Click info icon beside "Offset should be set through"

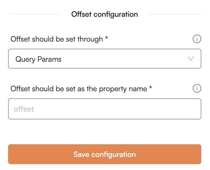click(x=197, y=39)
